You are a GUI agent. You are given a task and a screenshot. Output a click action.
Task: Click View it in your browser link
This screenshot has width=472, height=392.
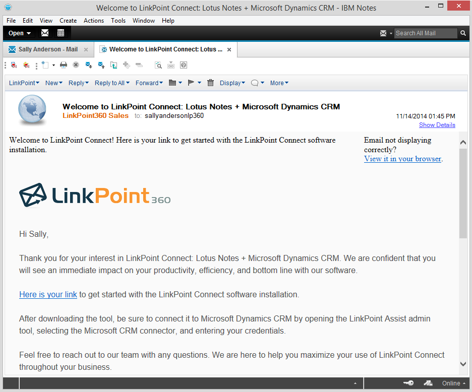click(402, 159)
